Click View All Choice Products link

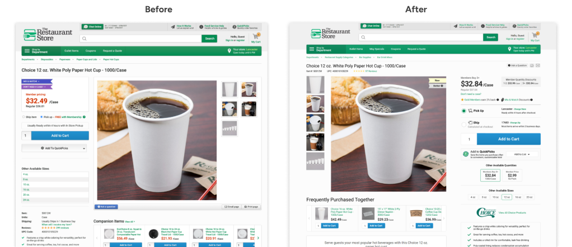(x=512, y=212)
